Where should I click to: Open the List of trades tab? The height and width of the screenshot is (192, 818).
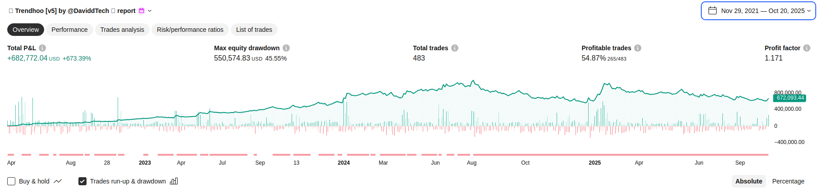(x=254, y=30)
